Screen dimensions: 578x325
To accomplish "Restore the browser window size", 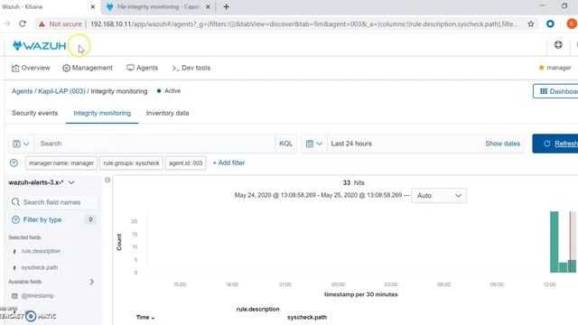I will (564, 6).
